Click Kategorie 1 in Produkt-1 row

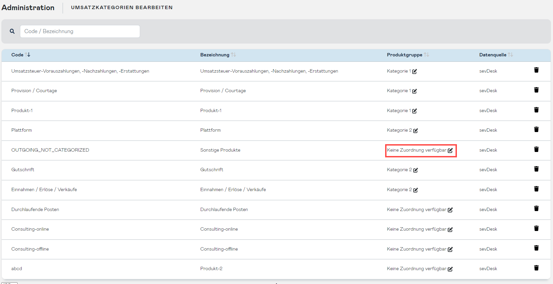399,110
